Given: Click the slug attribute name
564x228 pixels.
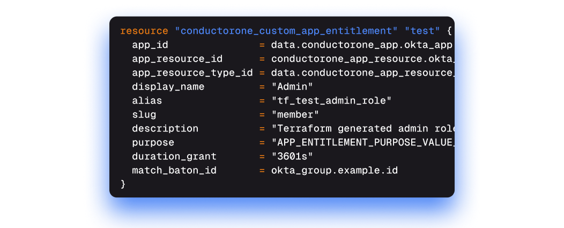Looking at the screenshot, I should [x=144, y=114].
